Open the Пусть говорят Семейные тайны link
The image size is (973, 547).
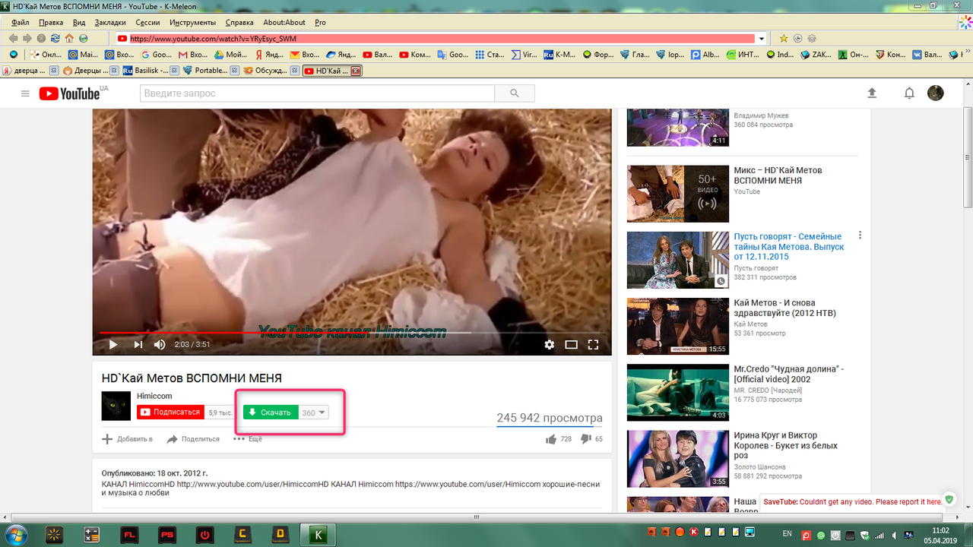(788, 246)
